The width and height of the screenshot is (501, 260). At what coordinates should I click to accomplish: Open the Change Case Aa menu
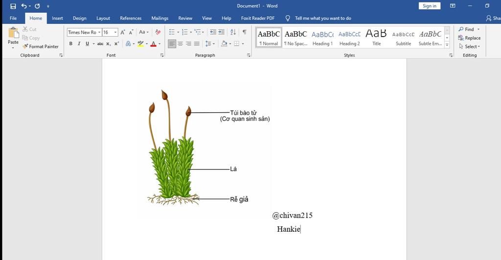tap(144, 32)
